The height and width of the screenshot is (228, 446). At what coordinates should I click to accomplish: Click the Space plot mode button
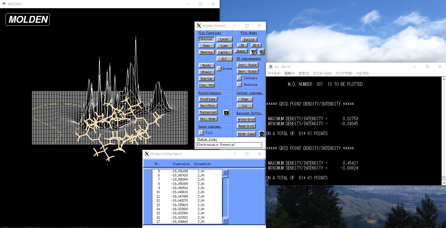tap(241, 51)
